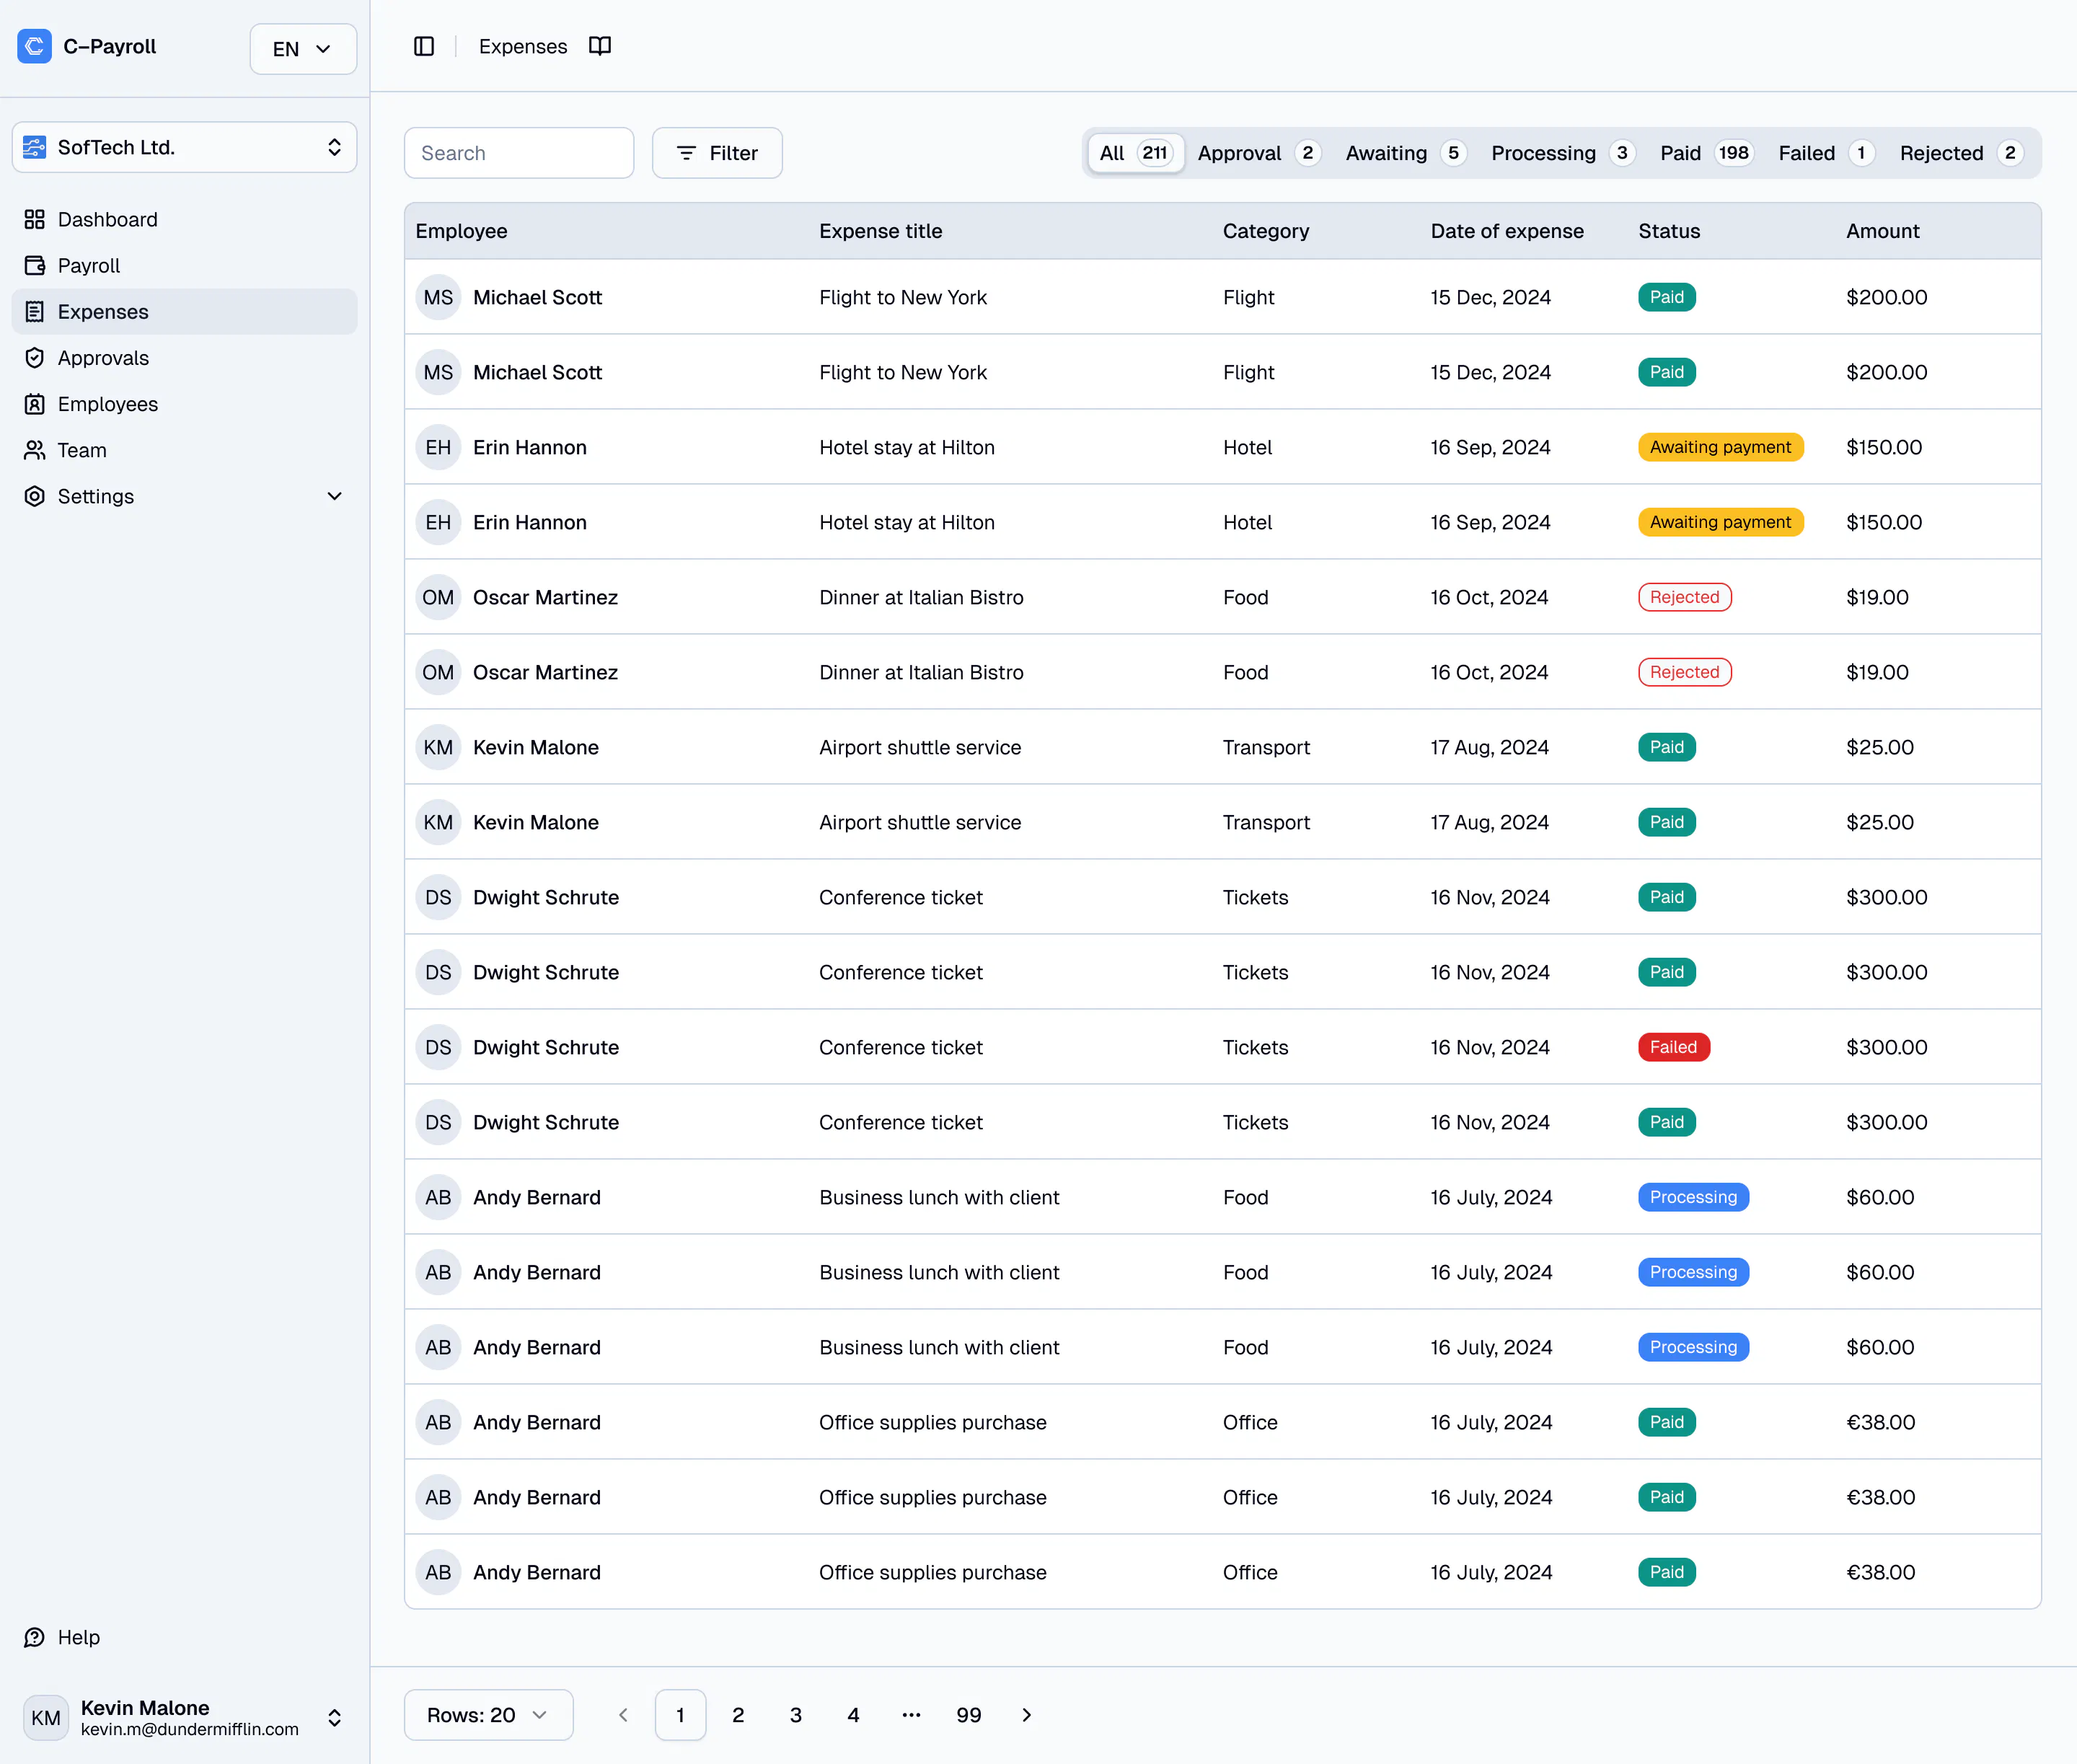
Task: Open the SofTech Ltd. company switcher
Action: click(x=184, y=147)
